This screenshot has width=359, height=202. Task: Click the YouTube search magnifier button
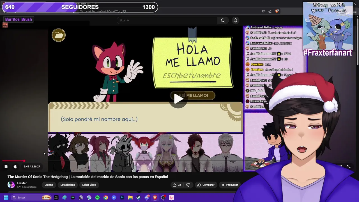coord(223,20)
